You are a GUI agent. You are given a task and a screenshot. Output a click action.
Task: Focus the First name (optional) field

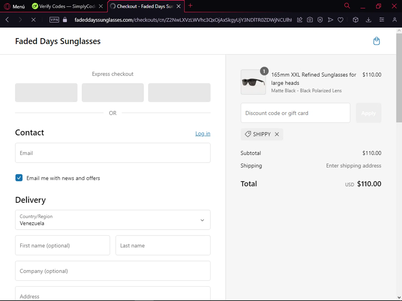[x=62, y=245]
